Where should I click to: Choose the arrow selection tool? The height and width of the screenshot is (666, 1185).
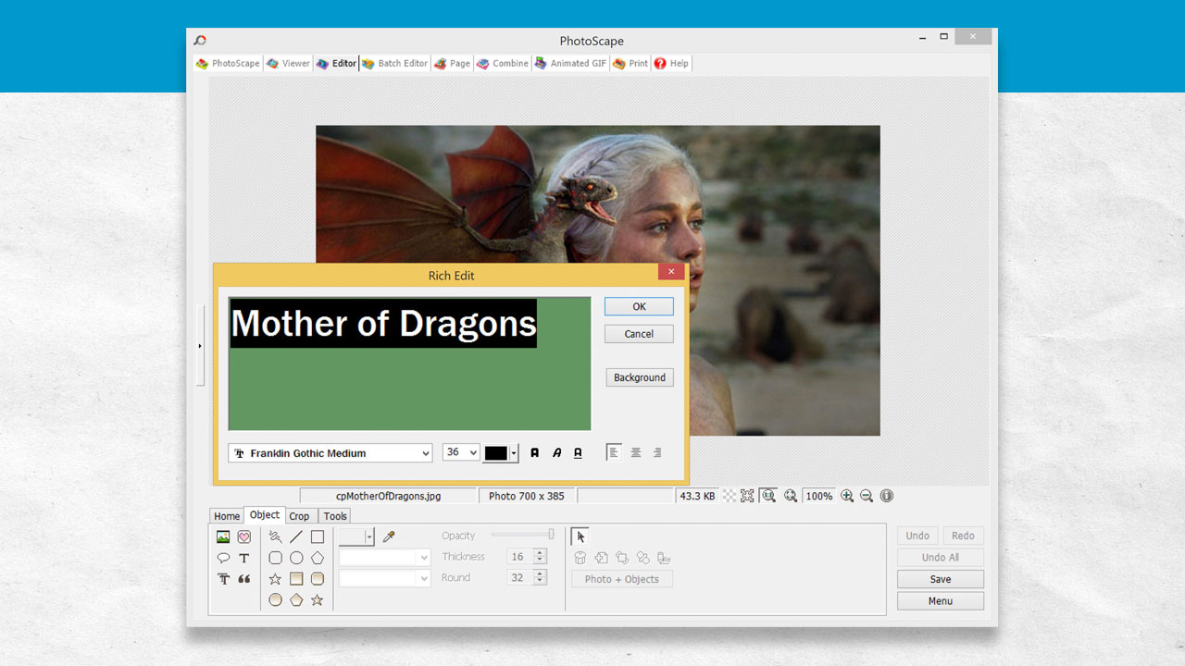579,536
